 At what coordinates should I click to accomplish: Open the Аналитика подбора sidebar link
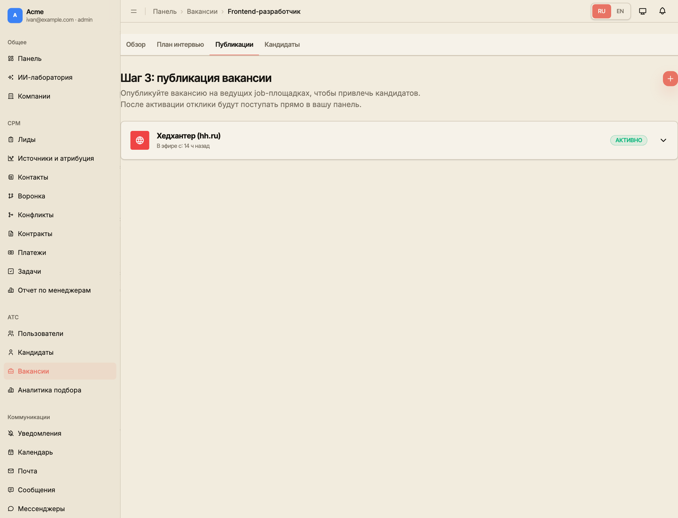click(60, 390)
